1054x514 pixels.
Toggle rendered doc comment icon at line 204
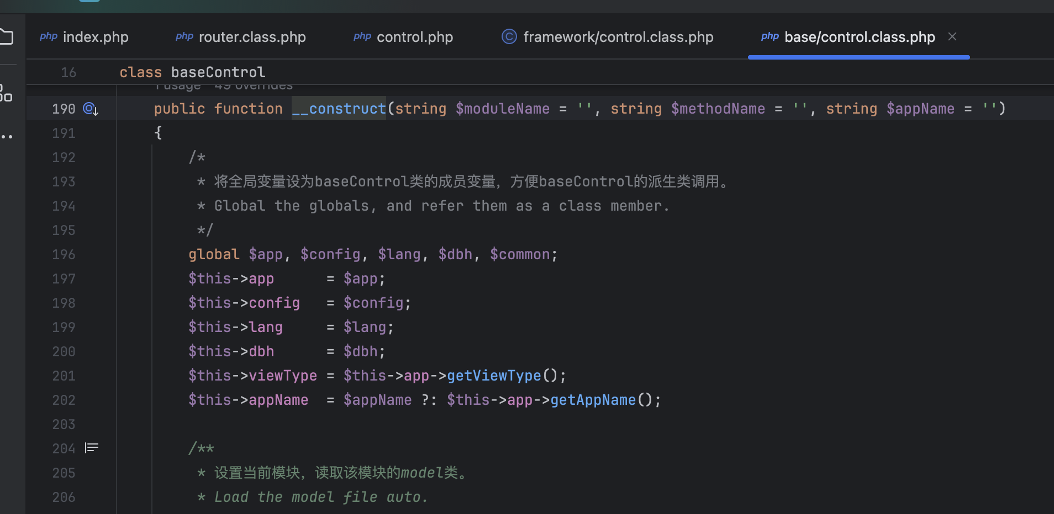click(x=92, y=448)
